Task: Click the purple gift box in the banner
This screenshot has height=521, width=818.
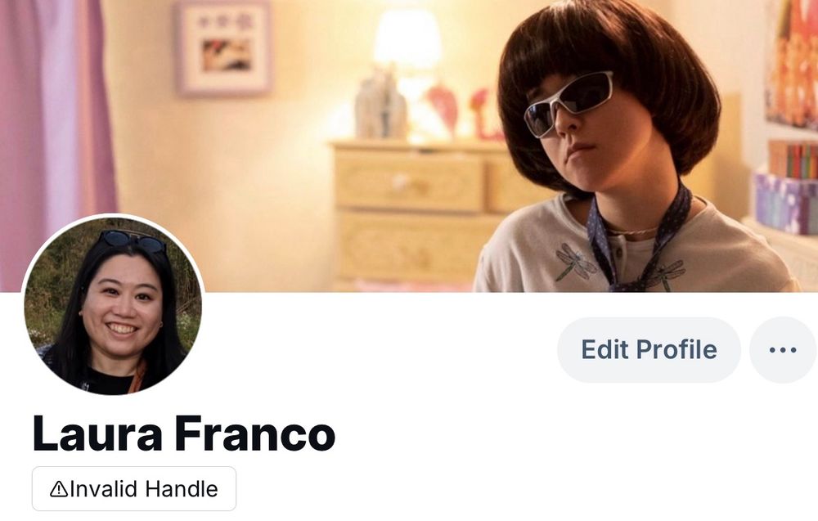Action: [x=787, y=204]
